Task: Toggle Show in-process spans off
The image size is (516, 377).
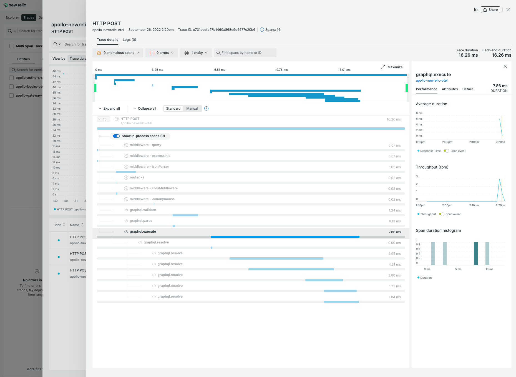Action: point(116,136)
